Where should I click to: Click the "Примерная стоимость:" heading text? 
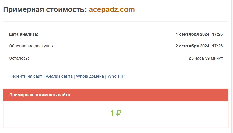[x=45, y=10]
